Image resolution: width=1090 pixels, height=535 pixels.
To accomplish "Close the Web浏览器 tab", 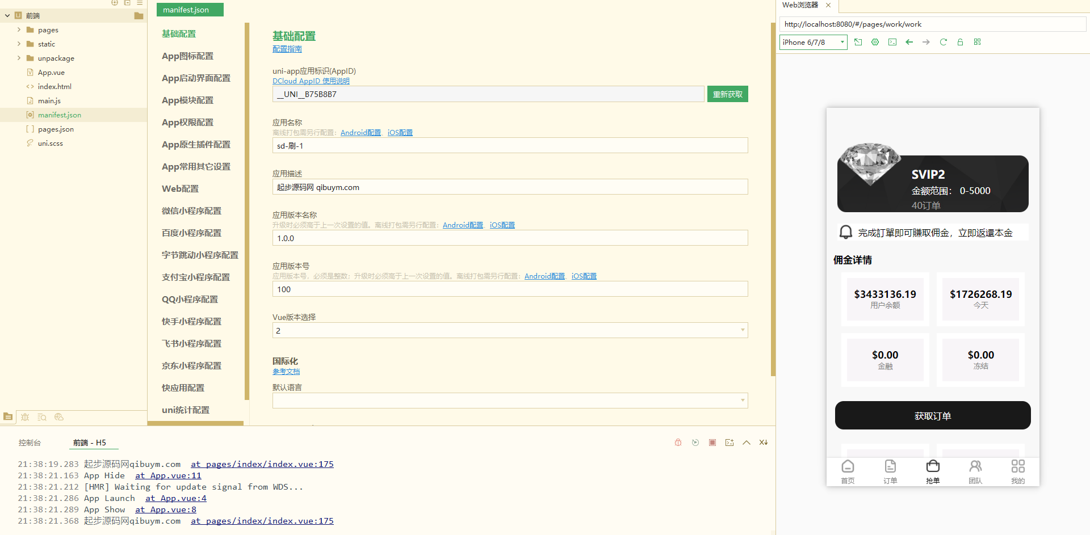I will coord(828,5).
